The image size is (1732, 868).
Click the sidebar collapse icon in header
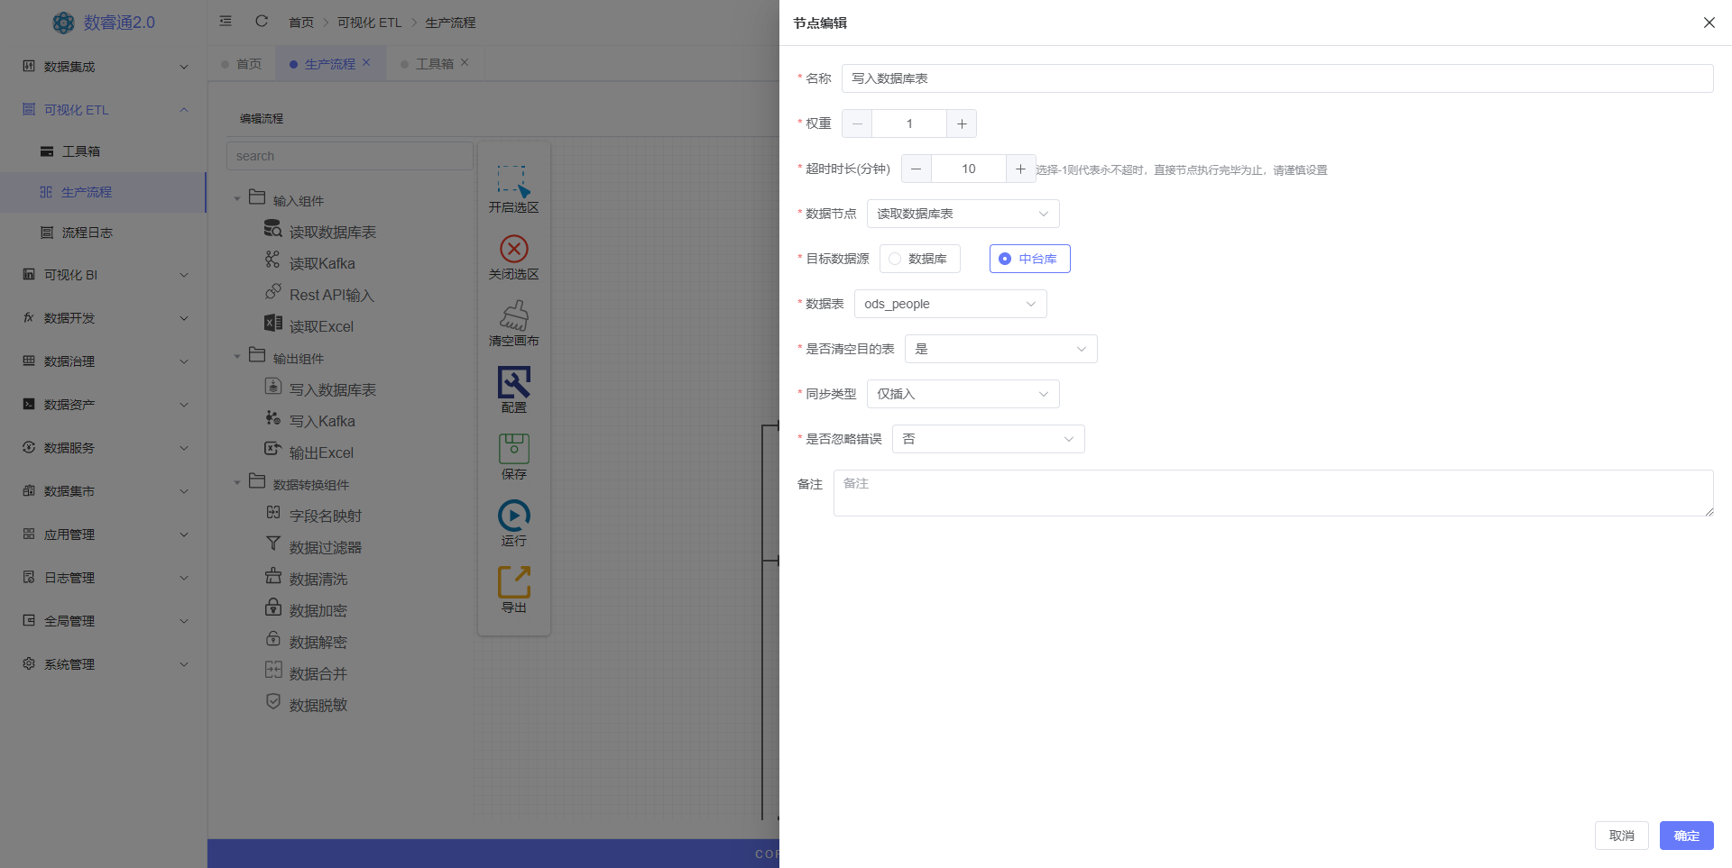tap(226, 21)
